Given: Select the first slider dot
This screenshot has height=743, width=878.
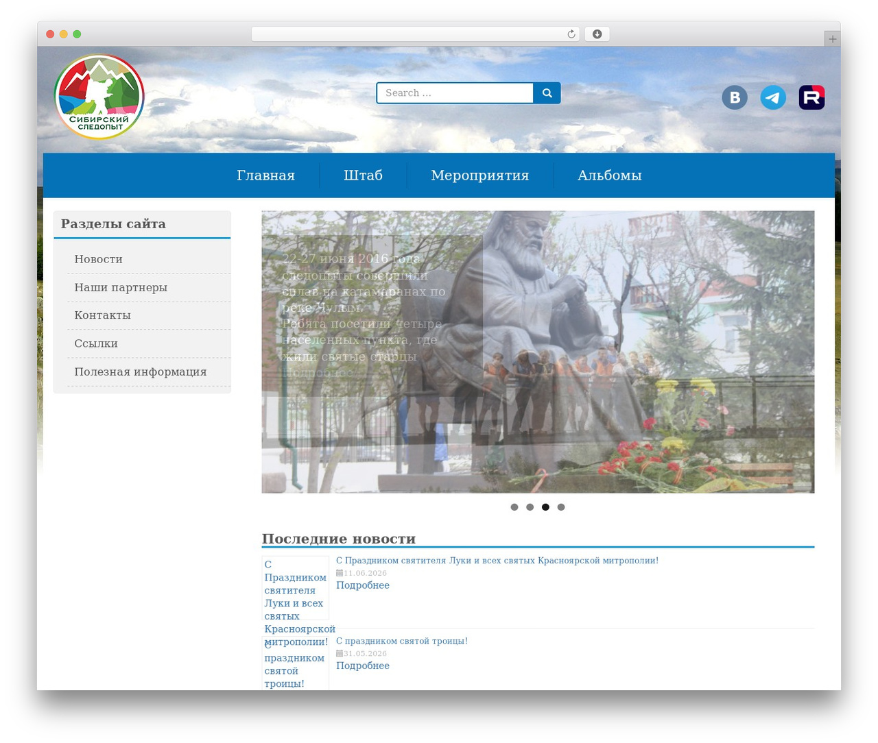Looking at the screenshot, I should pos(514,507).
